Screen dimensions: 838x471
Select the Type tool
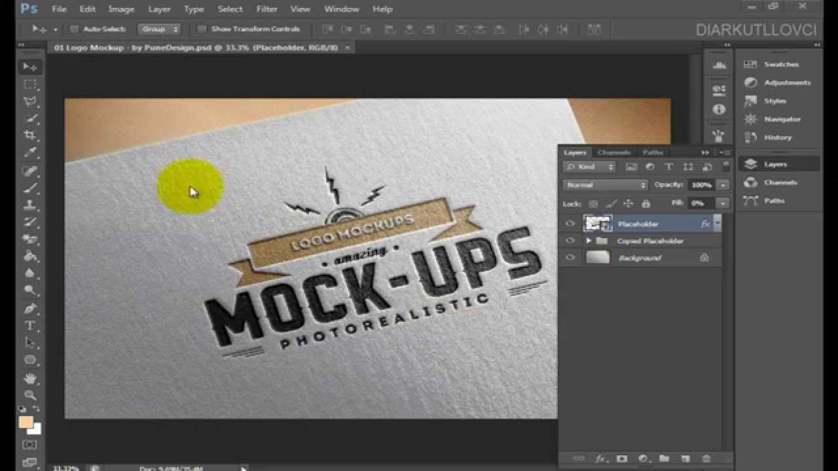(30, 326)
